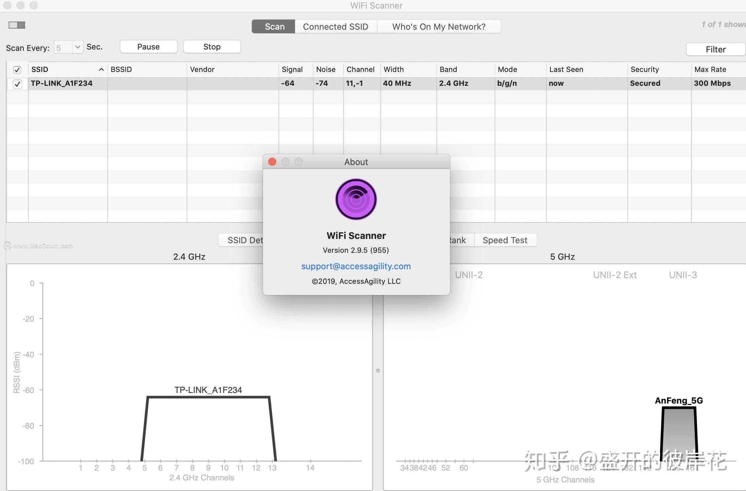The width and height of the screenshot is (746, 491).
Task: Open the Speed Test tab
Action: click(x=505, y=240)
